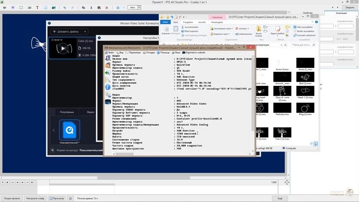Open the Freigeben ribbon tab in Explorer
359x202 pixels.
tap(188, 22)
